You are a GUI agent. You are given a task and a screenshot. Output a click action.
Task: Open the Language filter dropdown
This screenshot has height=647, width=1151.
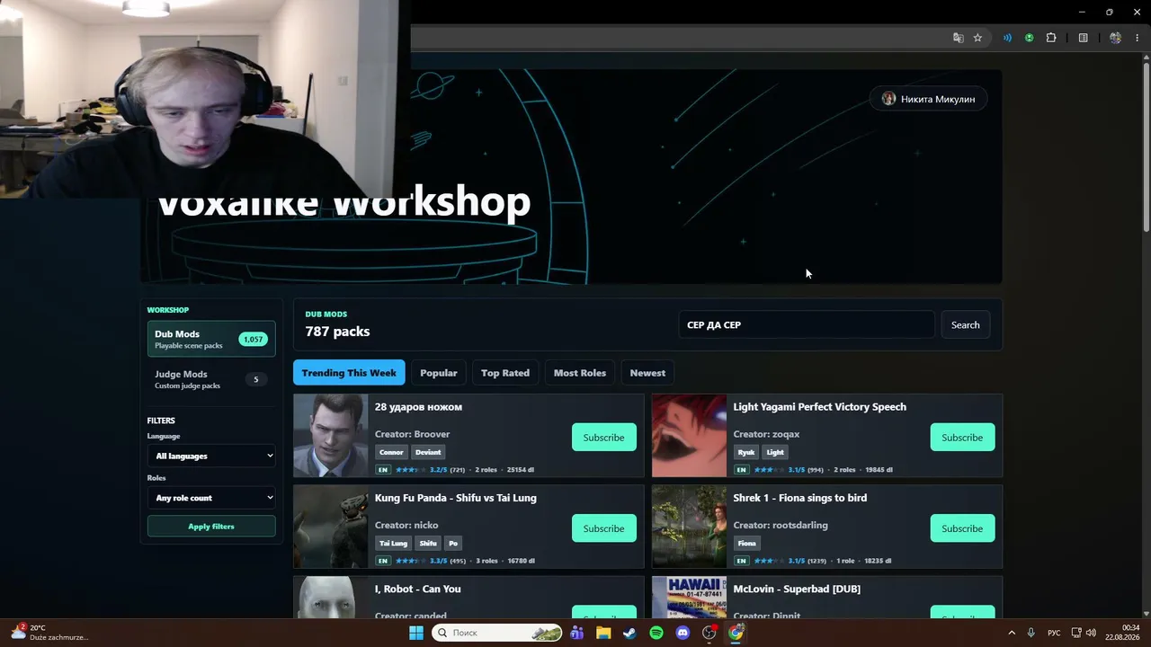point(211,456)
